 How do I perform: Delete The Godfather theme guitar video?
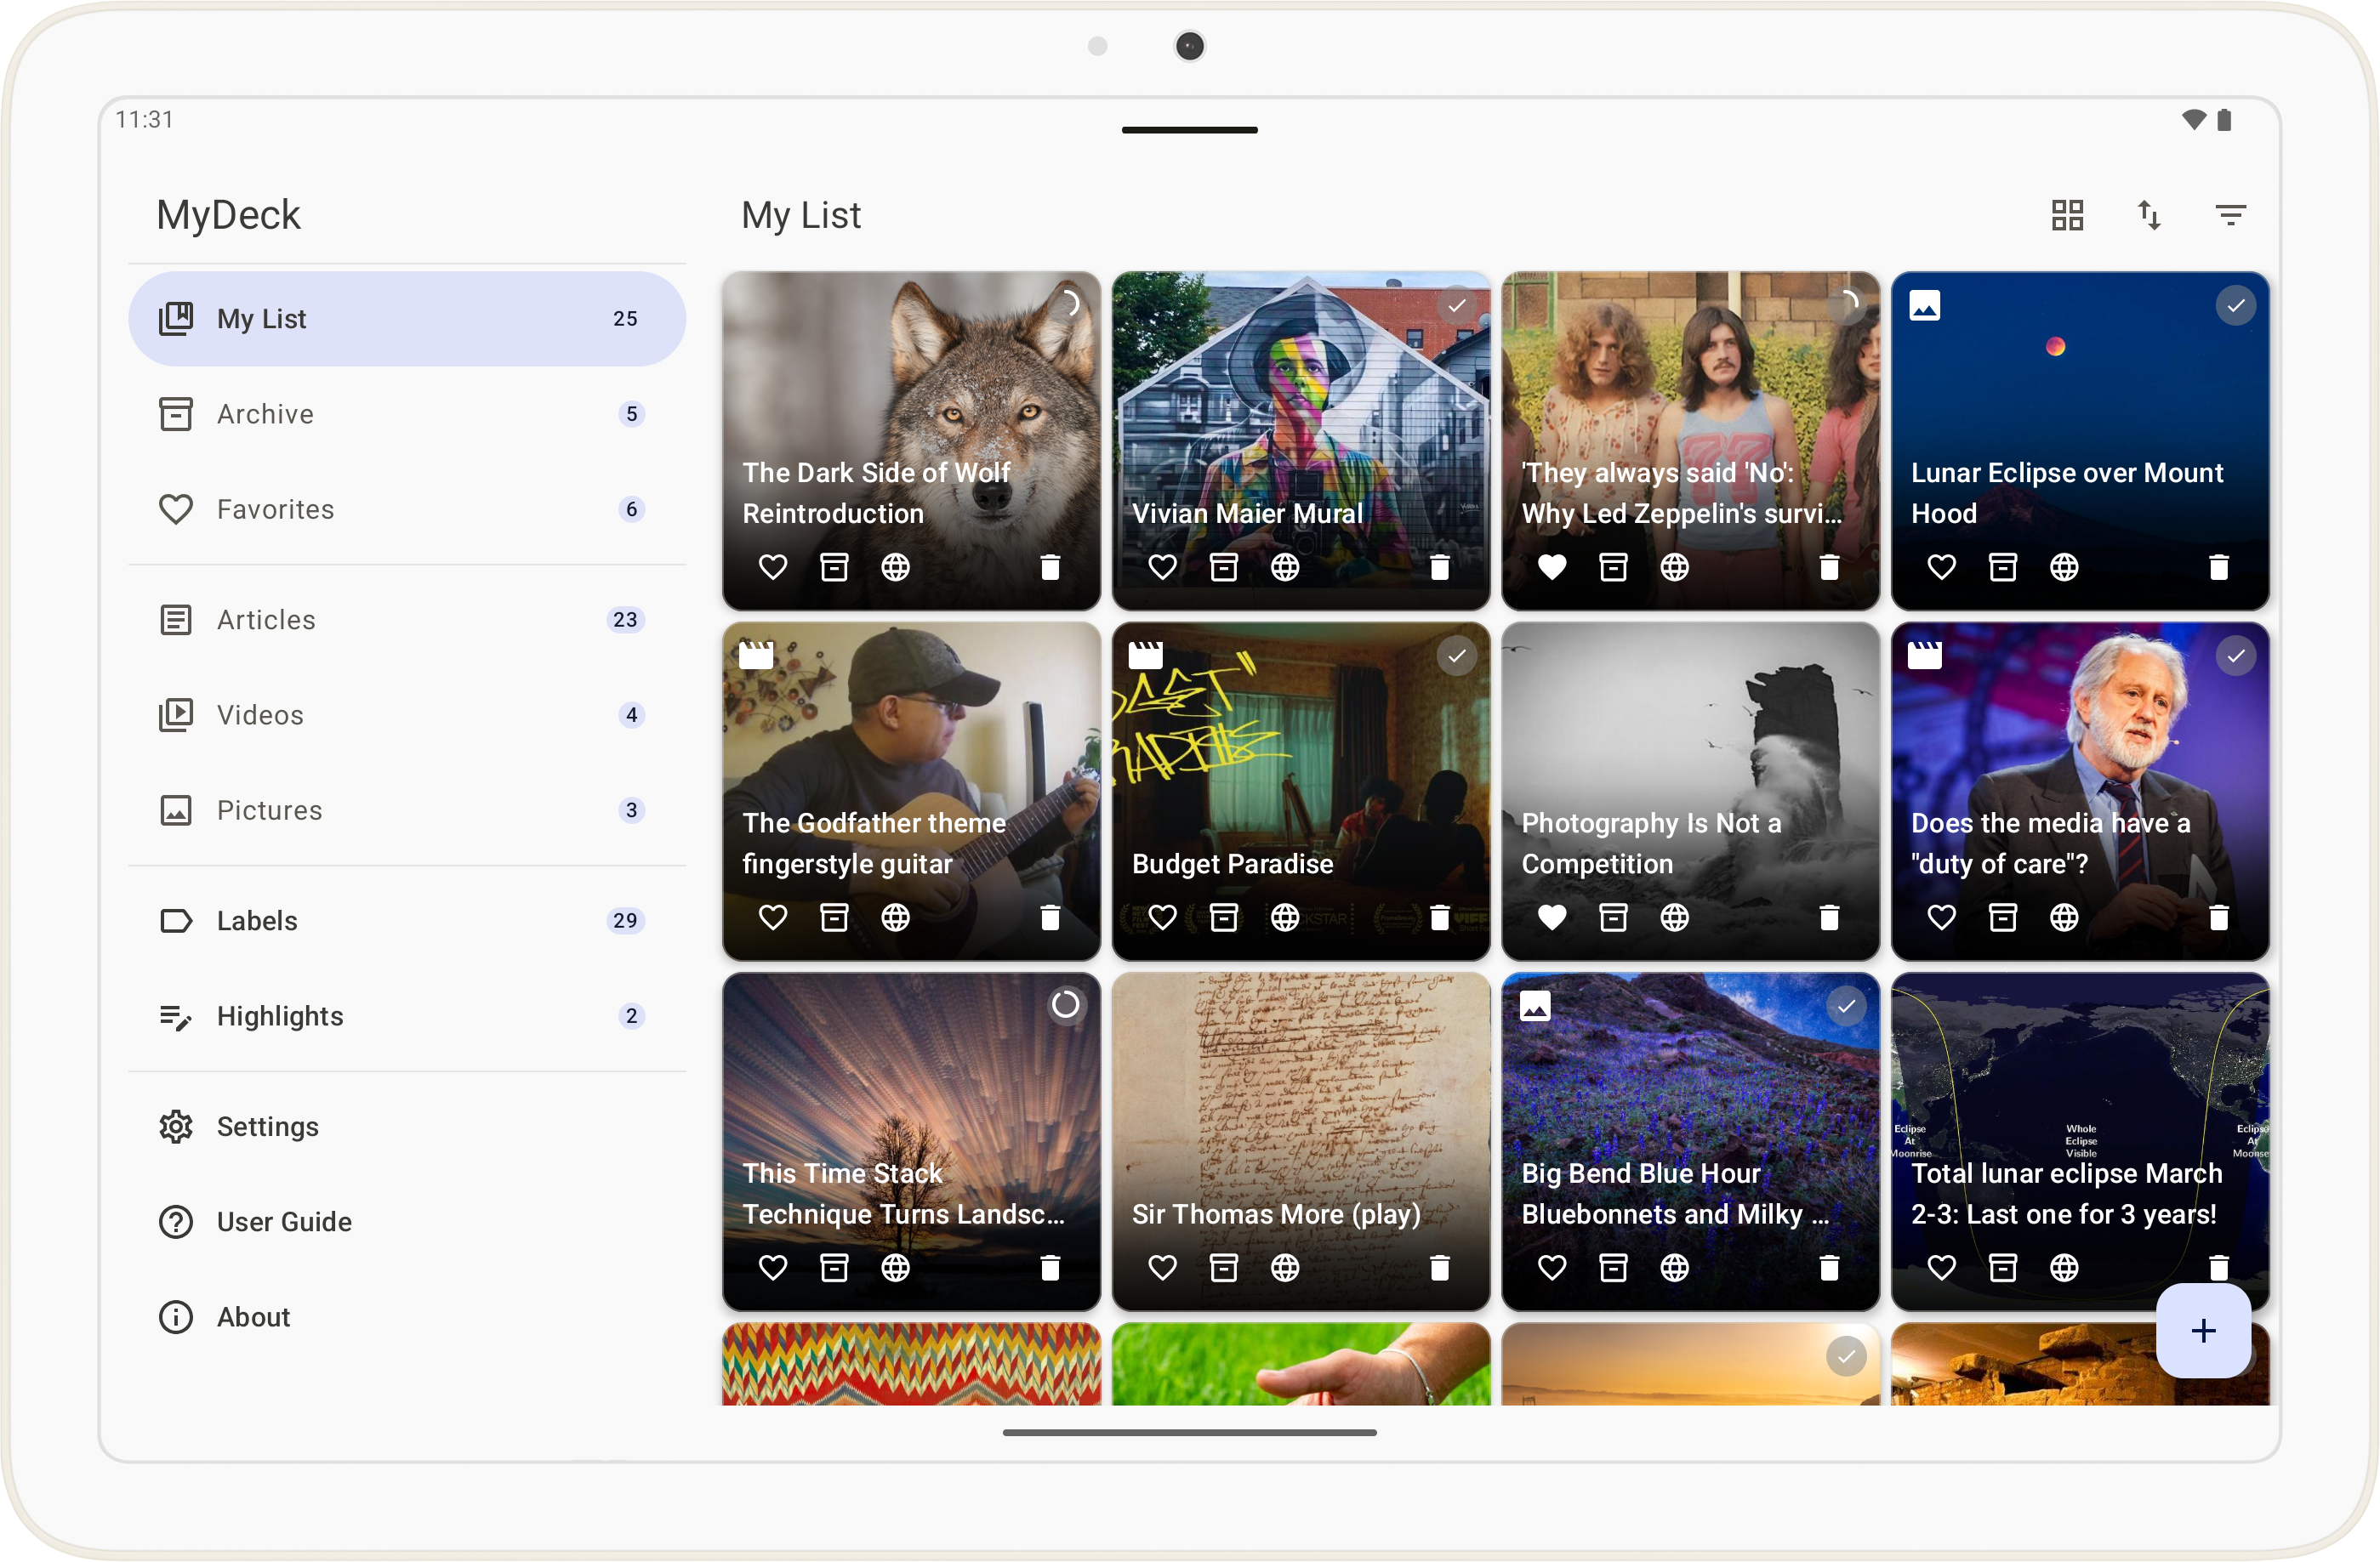tap(1050, 917)
